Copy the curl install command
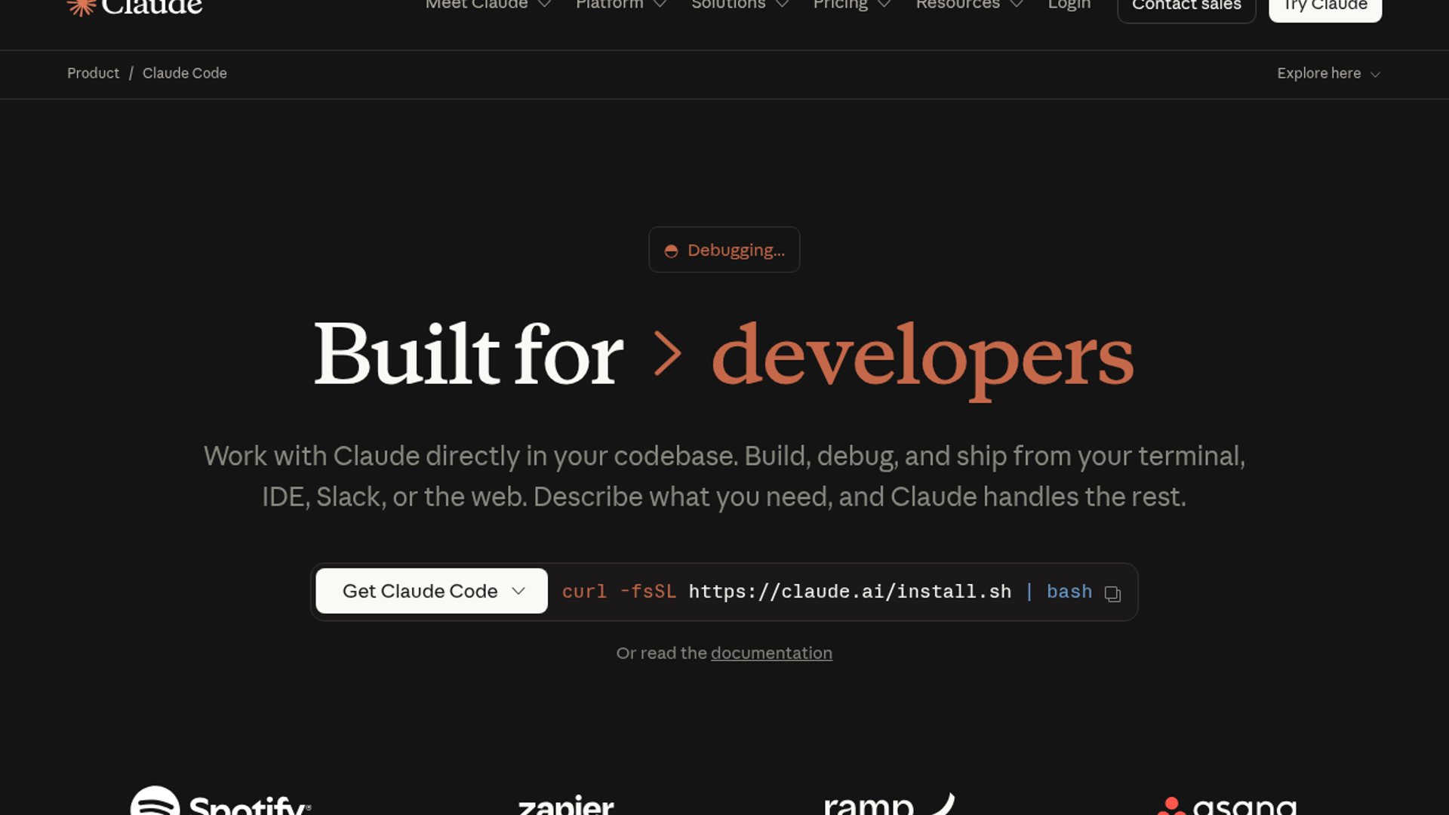The image size is (1449, 815). tap(1112, 593)
